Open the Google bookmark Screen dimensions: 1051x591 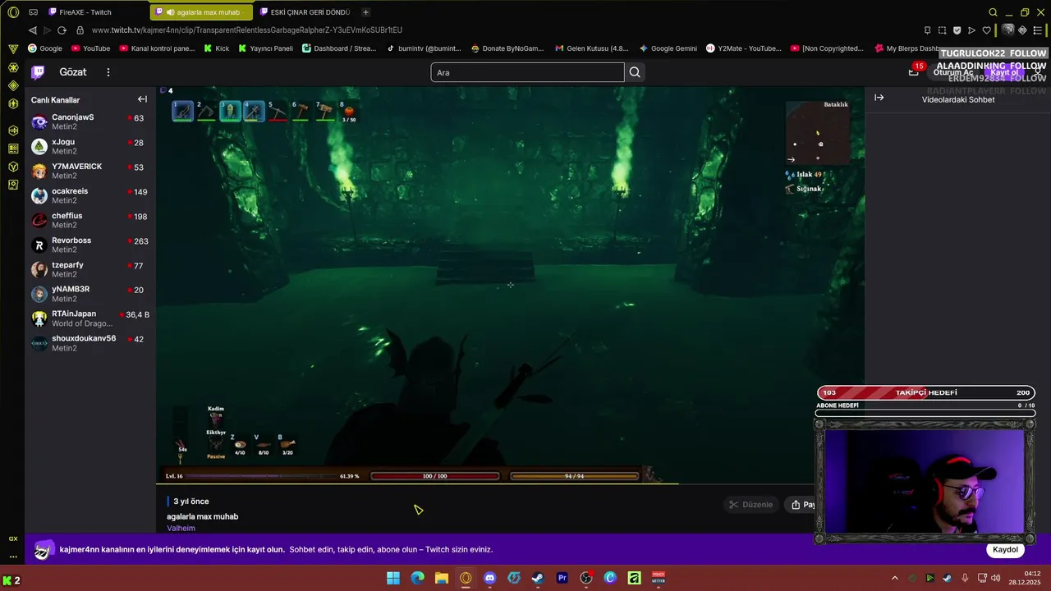(45, 48)
